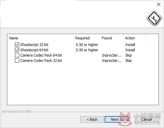The width and height of the screenshot is (164, 128).
Task: Close the installer dialog window
Action: click(159, 4)
